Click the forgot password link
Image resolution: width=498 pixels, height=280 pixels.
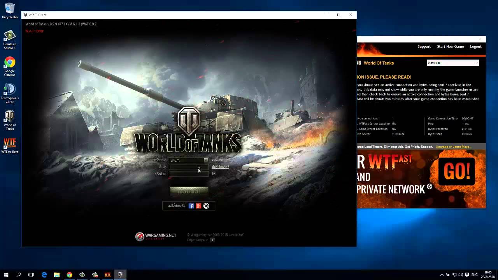[x=220, y=167]
